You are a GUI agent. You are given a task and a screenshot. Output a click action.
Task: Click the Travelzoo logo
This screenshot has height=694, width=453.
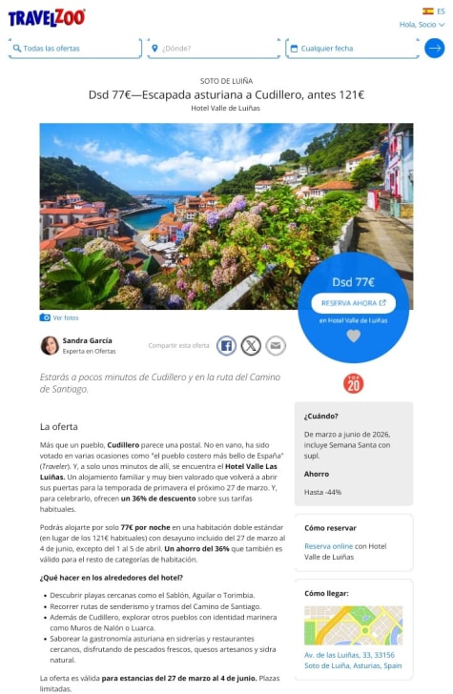(x=47, y=18)
